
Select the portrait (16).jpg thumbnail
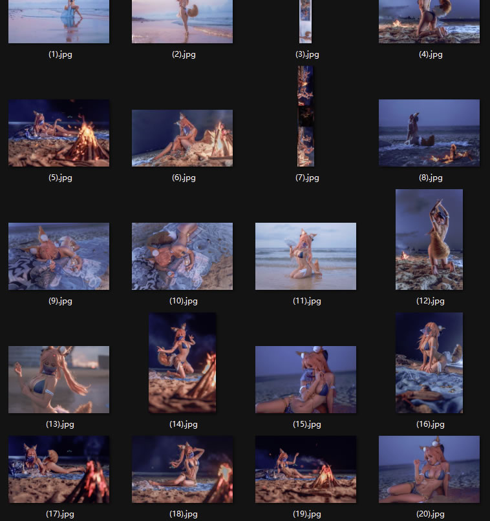coord(429,363)
